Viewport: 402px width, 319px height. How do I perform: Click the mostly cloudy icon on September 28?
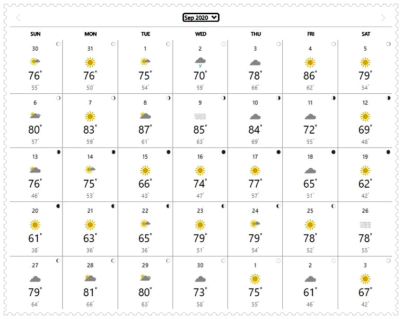coord(90,278)
